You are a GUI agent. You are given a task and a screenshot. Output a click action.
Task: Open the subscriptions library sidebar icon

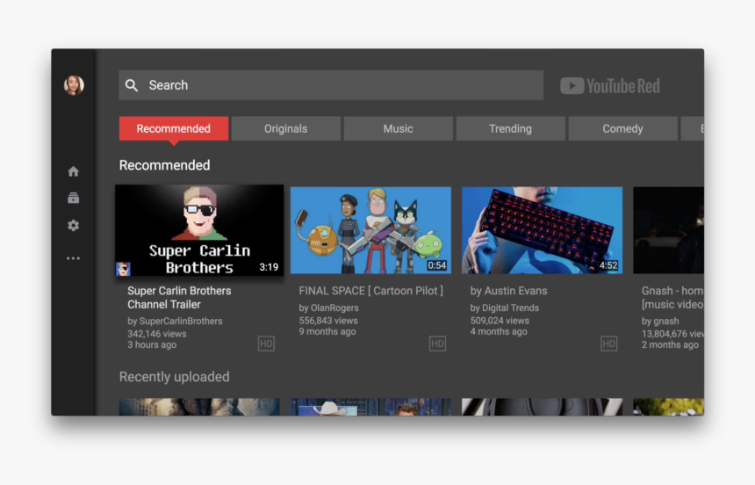tap(73, 198)
